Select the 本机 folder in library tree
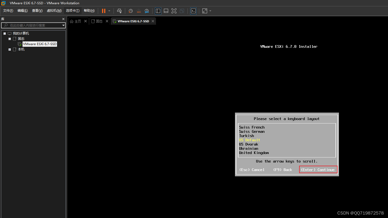Image resolution: width=388 pixels, height=218 pixels. (x=21, y=49)
